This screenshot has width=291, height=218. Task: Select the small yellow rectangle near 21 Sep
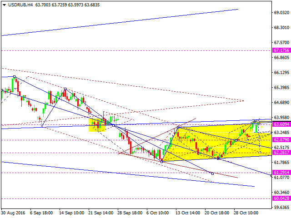pos(97,125)
